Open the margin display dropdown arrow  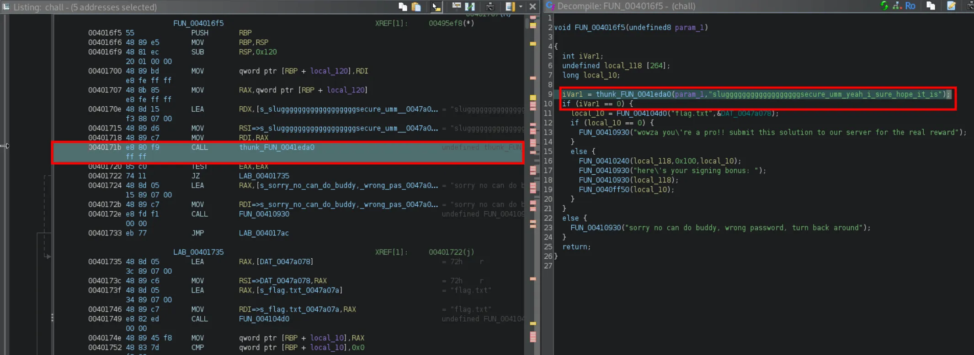click(x=521, y=6)
